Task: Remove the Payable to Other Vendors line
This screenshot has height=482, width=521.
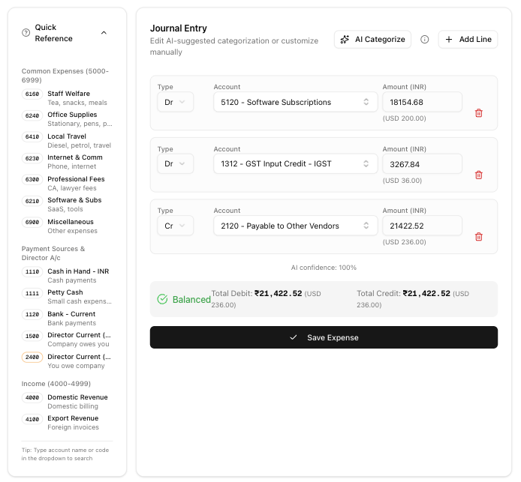Action: pos(478,237)
